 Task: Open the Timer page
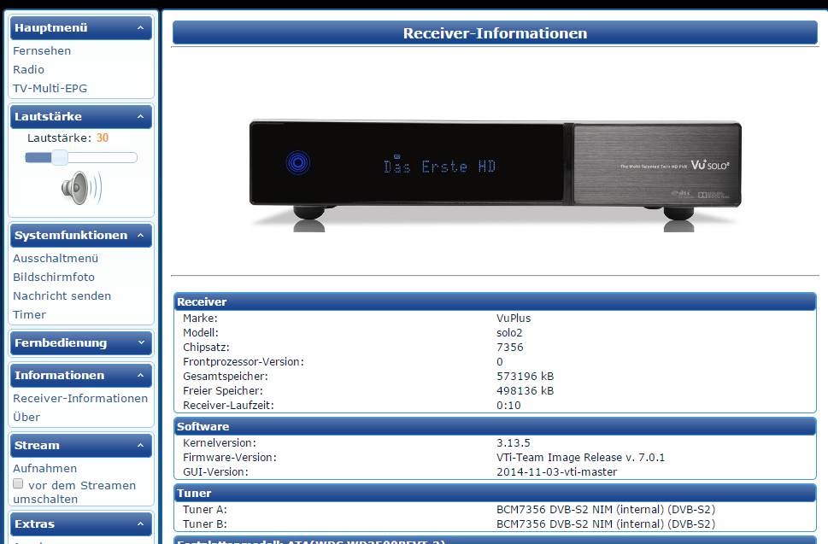(30, 315)
